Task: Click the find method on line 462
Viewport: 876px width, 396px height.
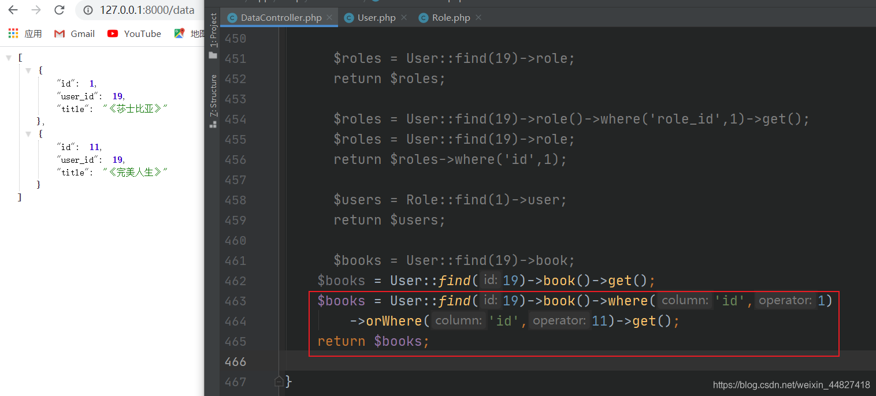Action: (x=454, y=281)
